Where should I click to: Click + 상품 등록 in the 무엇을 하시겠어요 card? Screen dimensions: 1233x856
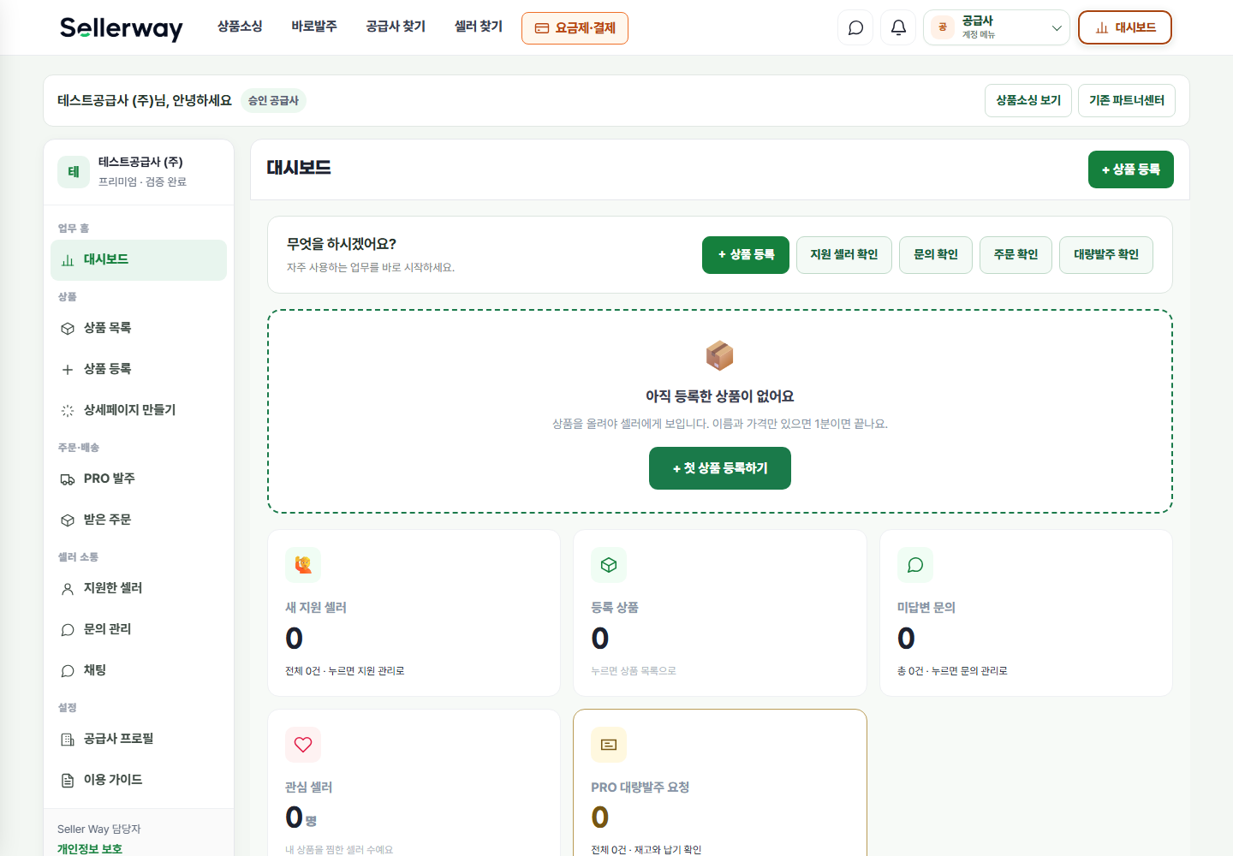[746, 255]
